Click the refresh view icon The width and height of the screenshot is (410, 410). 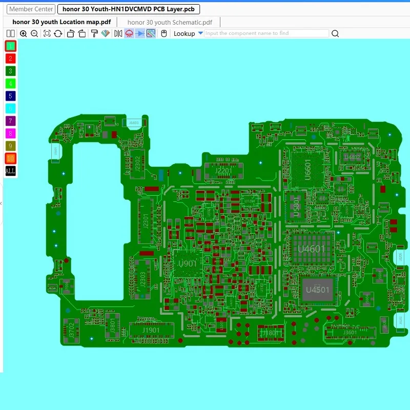pos(58,33)
